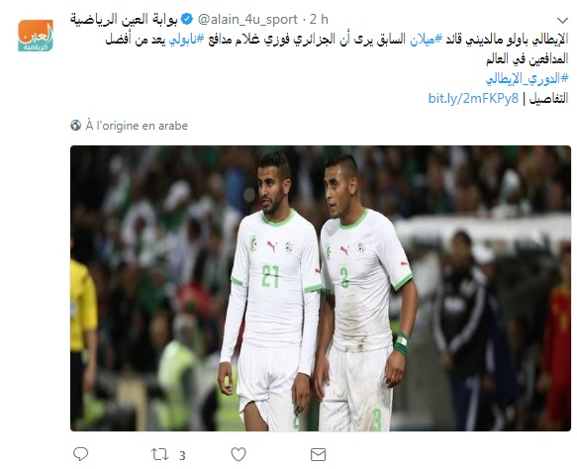Viewport: 577px width, 469px height.
Task: Retweet this post using the arrows icon
Action: [x=160, y=455]
